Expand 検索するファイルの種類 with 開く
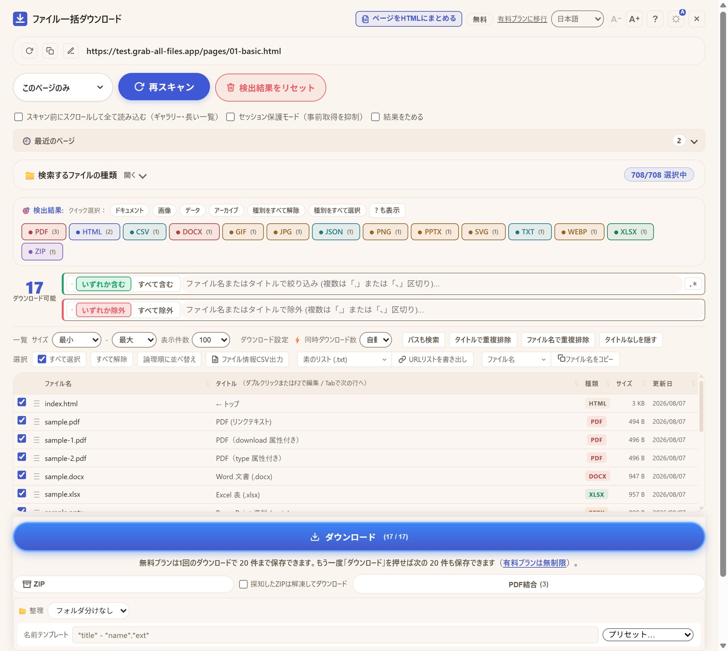This screenshot has width=728, height=651. [135, 175]
